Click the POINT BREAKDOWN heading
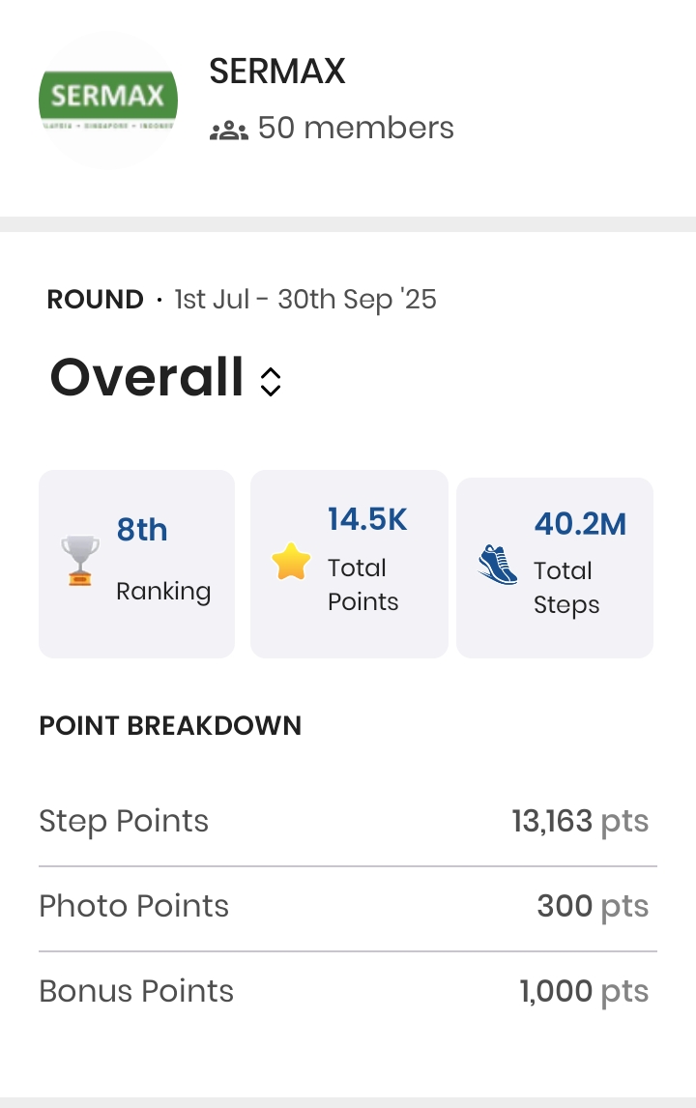Viewport: 696px width, 1108px height. coord(170,726)
